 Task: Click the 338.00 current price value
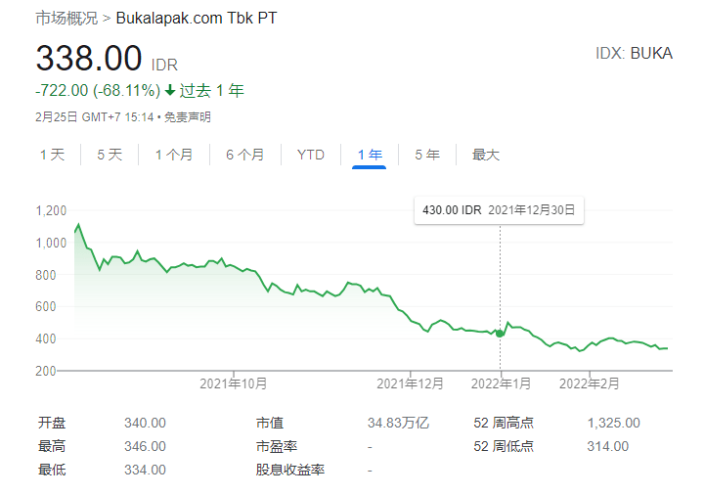click(x=89, y=59)
